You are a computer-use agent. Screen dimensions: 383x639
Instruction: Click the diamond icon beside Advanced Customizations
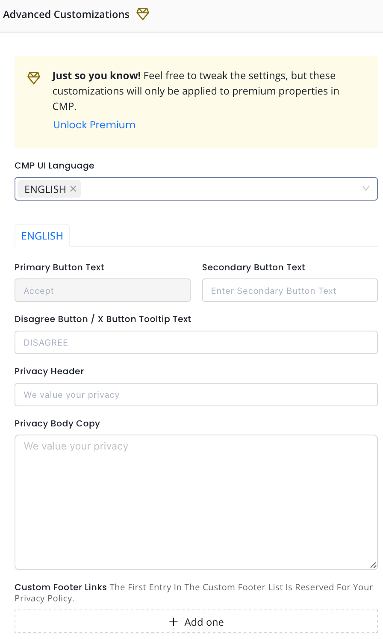(x=143, y=14)
